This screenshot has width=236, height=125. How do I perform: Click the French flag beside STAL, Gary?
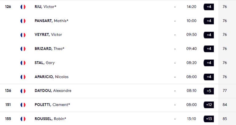pyautogui.click(x=23, y=63)
